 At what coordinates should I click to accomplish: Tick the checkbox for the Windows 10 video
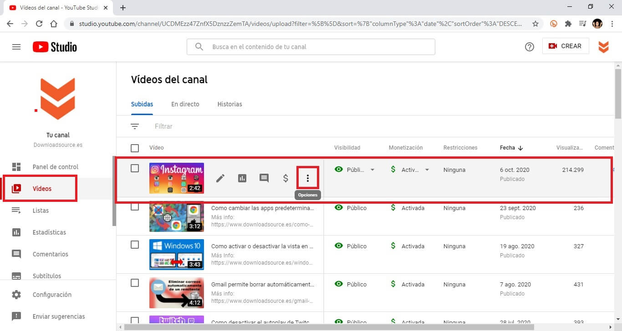click(135, 245)
